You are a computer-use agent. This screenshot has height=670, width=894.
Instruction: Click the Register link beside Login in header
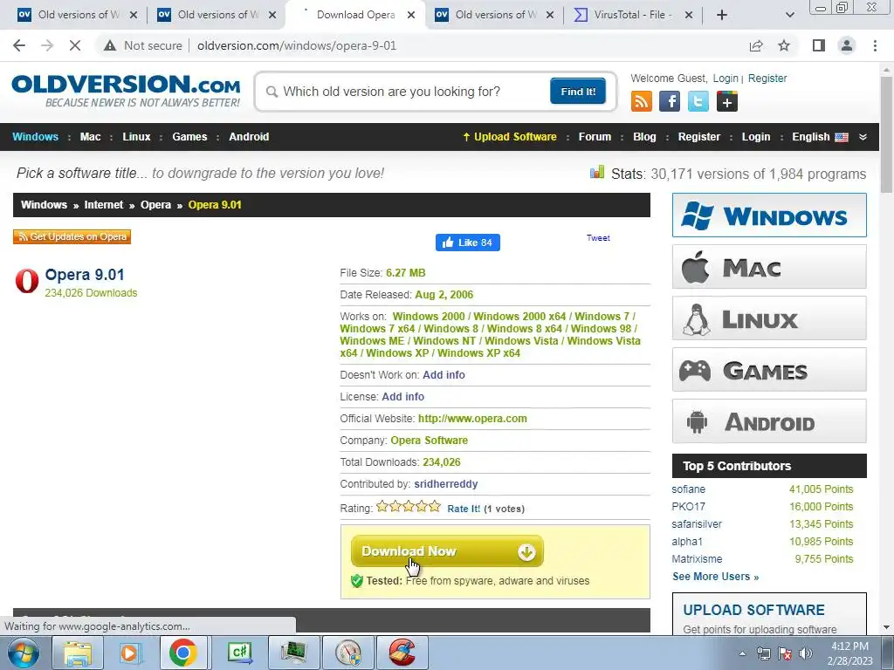tap(767, 79)
